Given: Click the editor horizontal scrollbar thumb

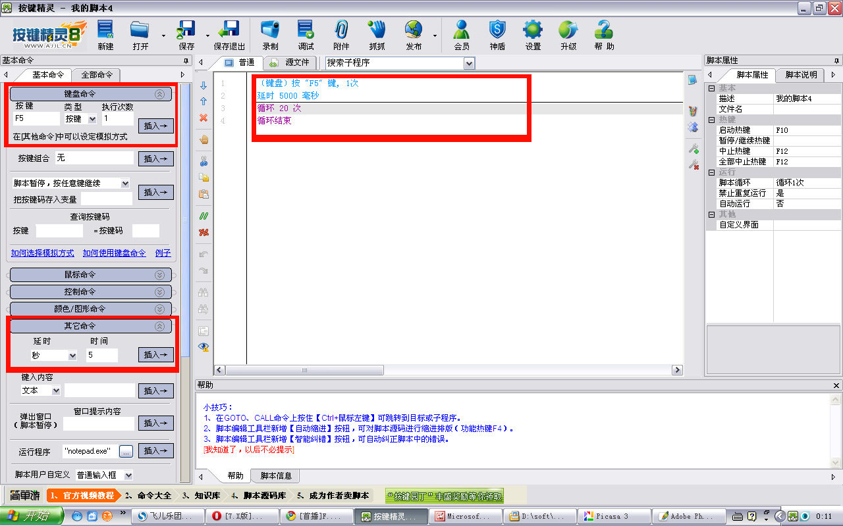Looking at the screenshot, I should 305,370.
